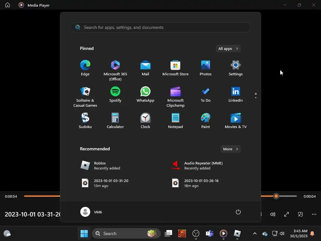Image resolution: width=321 pixels, height=241 pixels.
Task: Launch Microsoft Clipchamp
Action: 176,97
